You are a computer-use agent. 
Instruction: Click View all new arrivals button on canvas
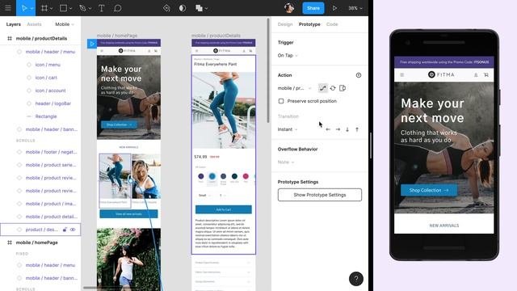(128, 213)
